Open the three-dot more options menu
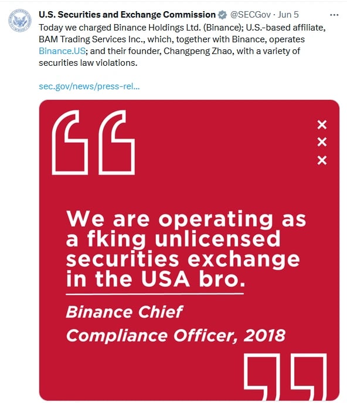The height and width of the screenshot is (403, 347). coord(334,15)
